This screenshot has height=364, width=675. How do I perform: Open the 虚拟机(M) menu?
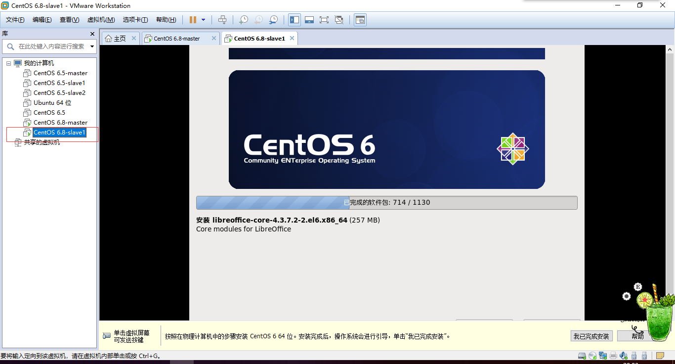(101, 20)
